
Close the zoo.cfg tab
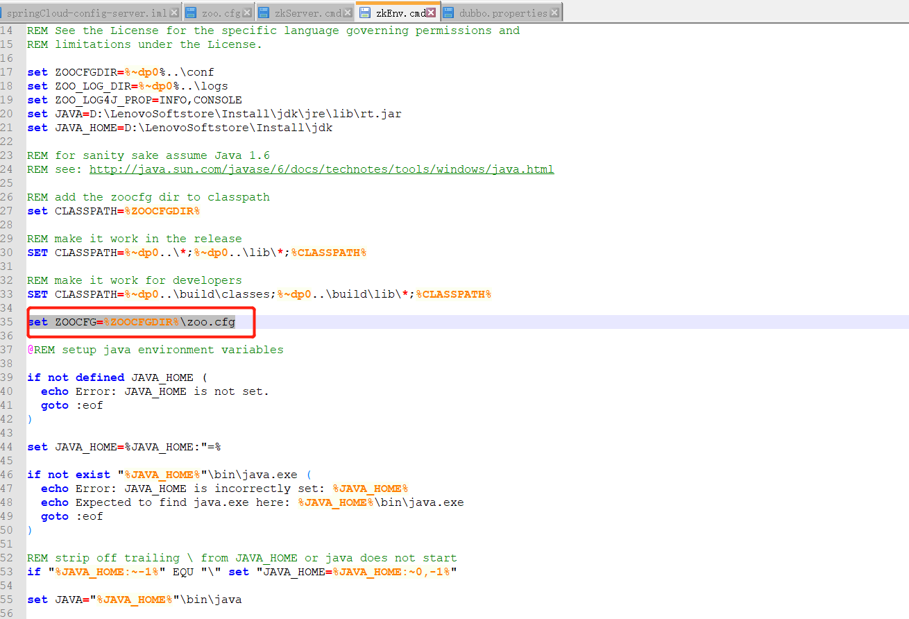coord(247,12)
